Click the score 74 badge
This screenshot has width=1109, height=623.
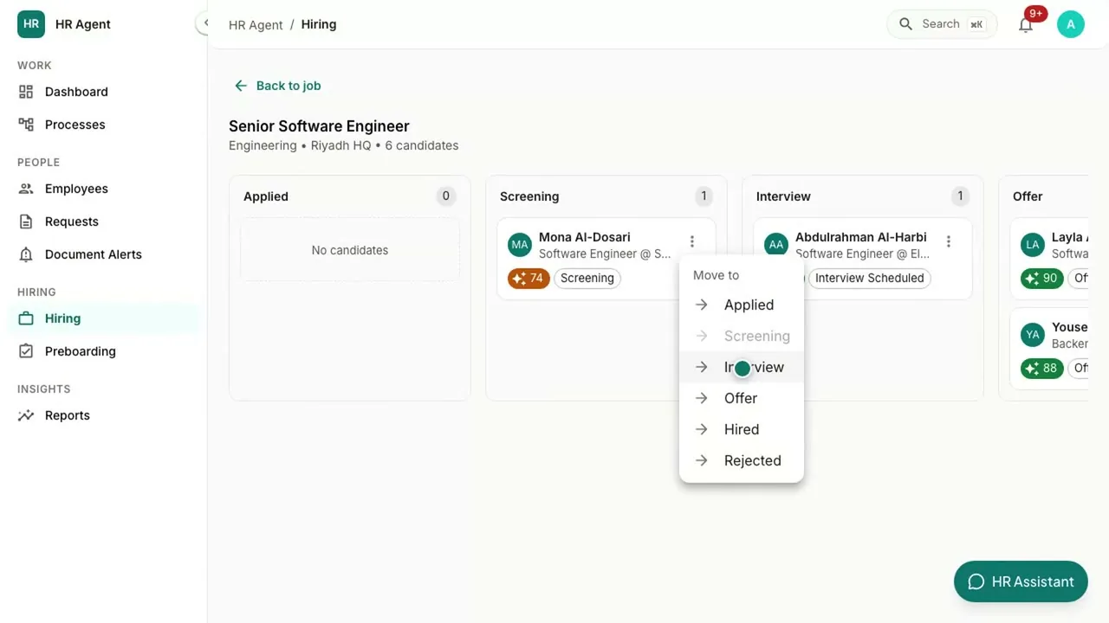[x=529, y=278]
